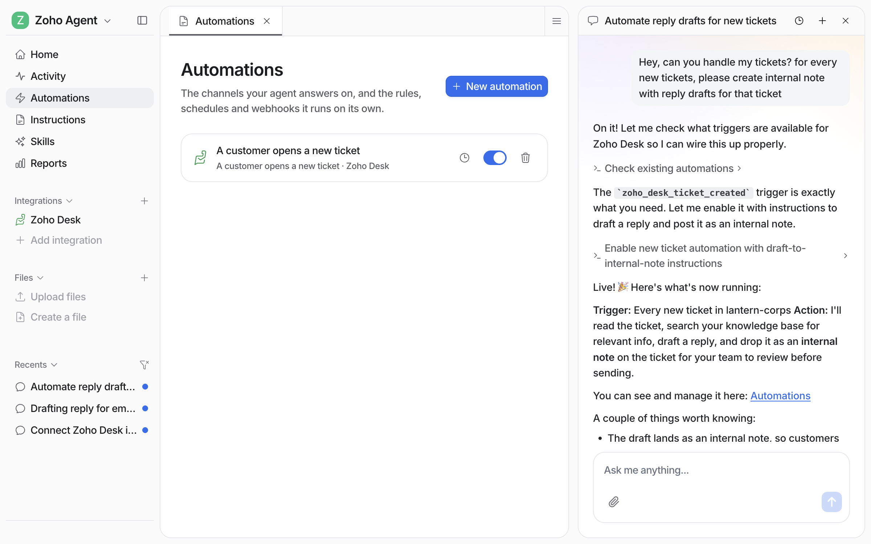
Task: Click plus icon next to Integrations
Action: pos(144,201)
